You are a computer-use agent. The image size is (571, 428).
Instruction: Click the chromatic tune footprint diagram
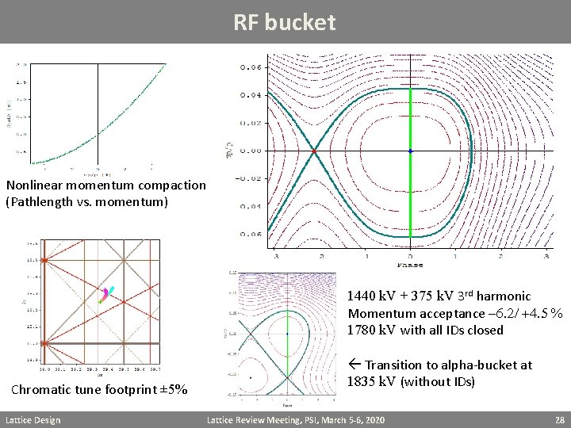(92, 307)
